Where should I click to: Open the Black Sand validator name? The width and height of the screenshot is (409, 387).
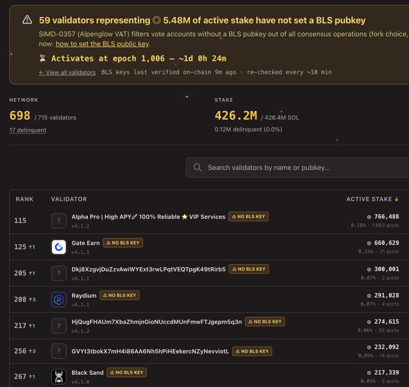click(87, 373)
